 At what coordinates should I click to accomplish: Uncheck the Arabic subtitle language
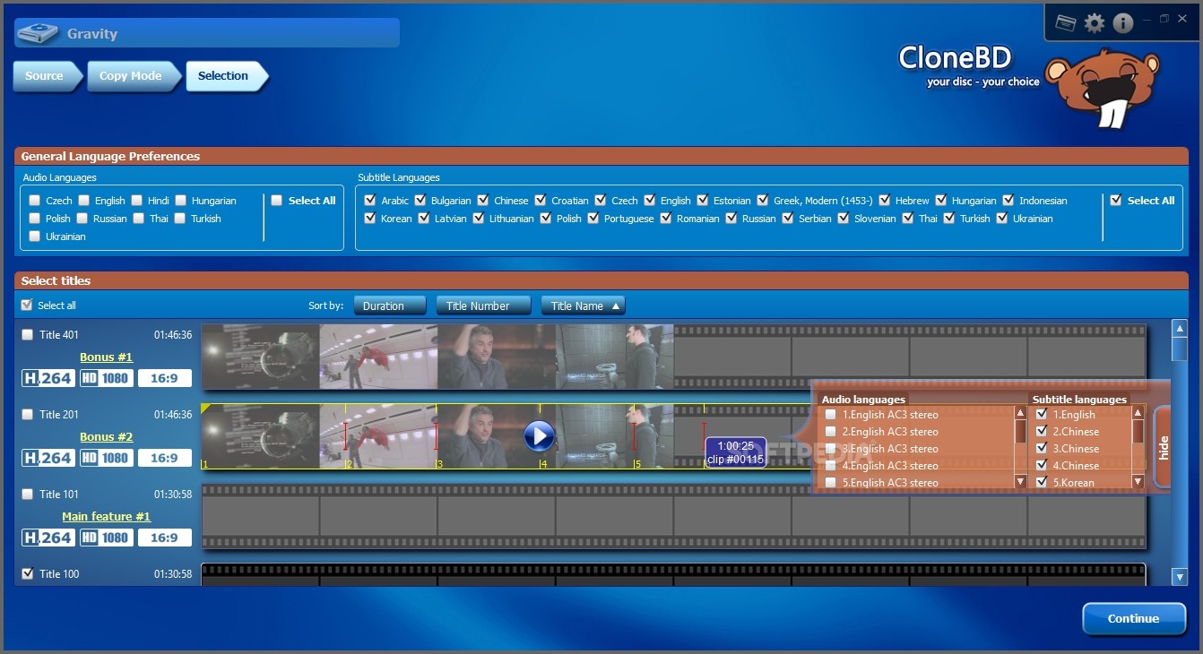click(x=369, y=201)
